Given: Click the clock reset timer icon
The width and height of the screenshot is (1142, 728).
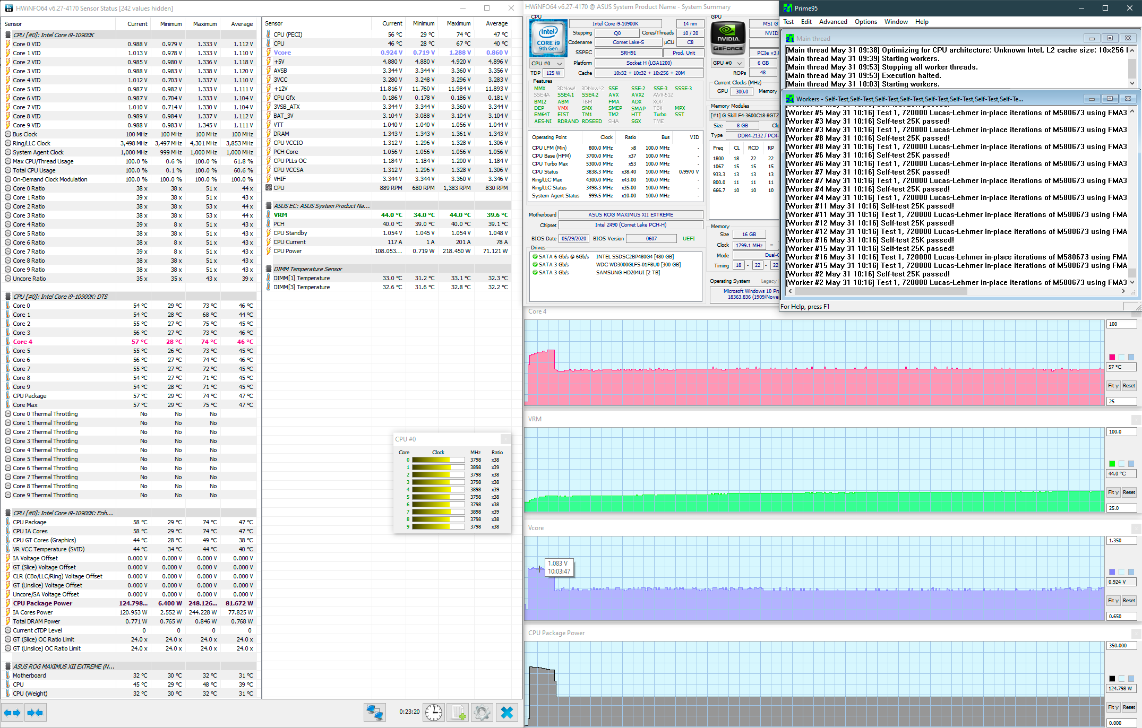Looking at the screenshot, I should [434, 712].
